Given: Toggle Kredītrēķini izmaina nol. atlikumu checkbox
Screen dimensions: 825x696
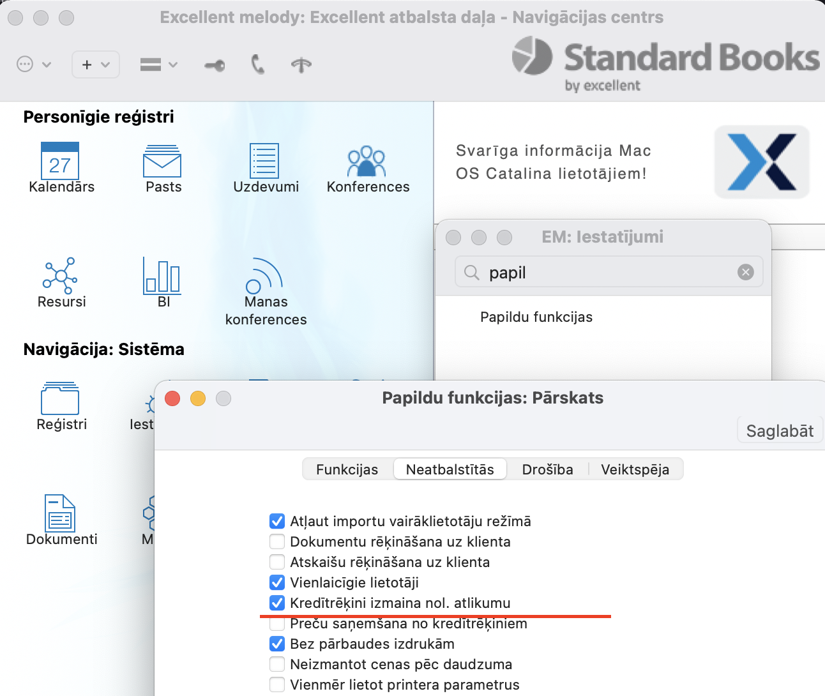Looking at the screenshot, I should [x=277, y=603].
